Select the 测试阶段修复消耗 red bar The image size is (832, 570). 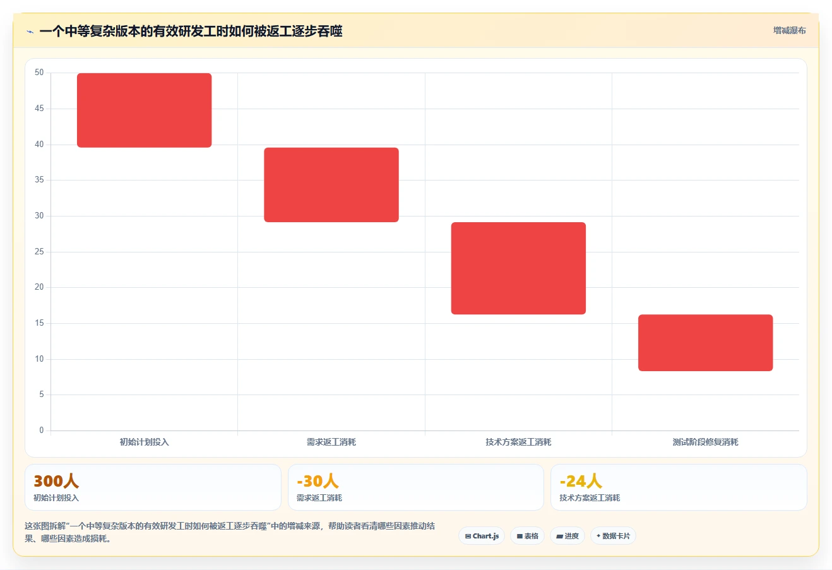706,343
